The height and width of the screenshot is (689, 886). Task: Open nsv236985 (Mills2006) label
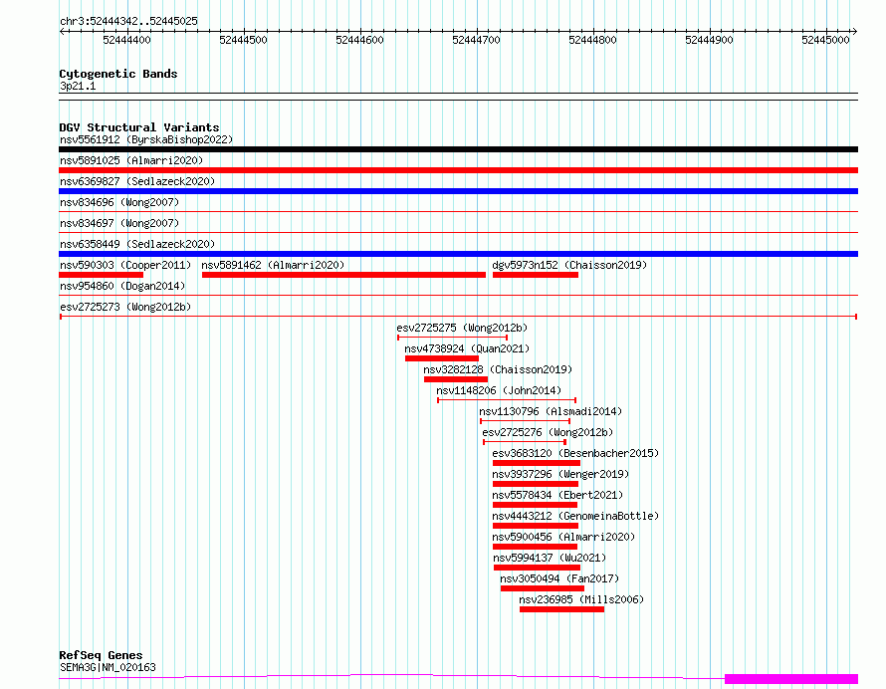pyautogui.click(x=581, y=599)
